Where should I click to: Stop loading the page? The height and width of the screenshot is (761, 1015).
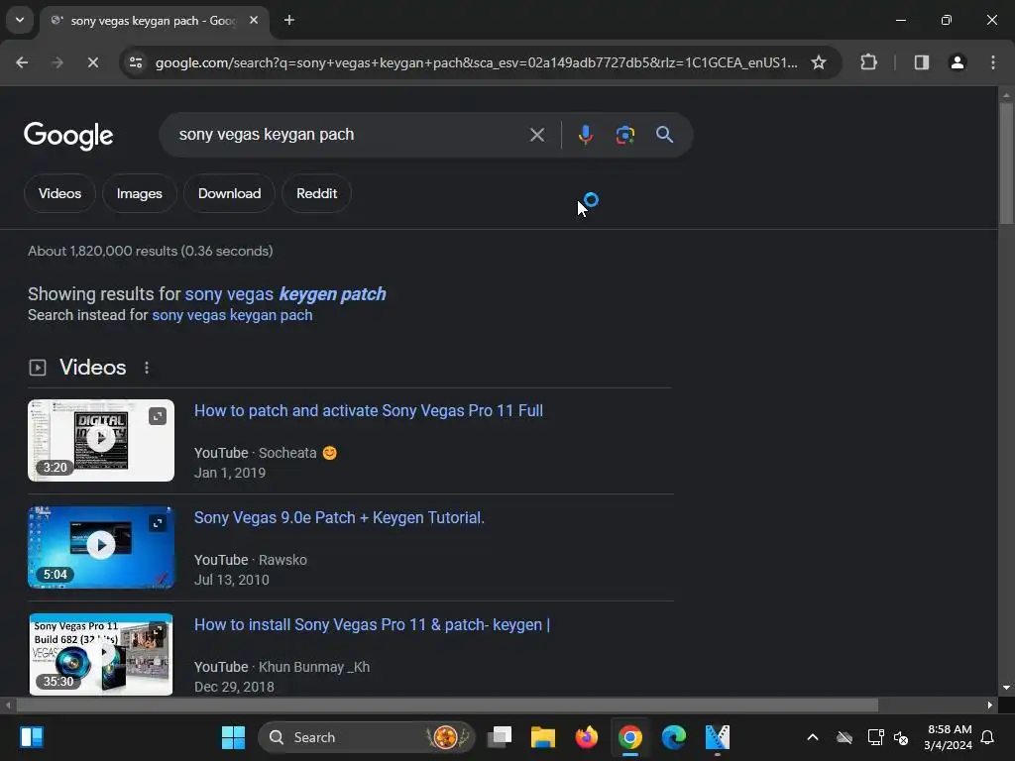[92, 62]
